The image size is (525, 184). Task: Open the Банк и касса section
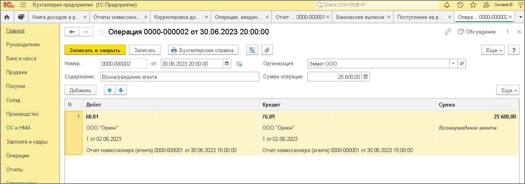[x=21, y=58]
